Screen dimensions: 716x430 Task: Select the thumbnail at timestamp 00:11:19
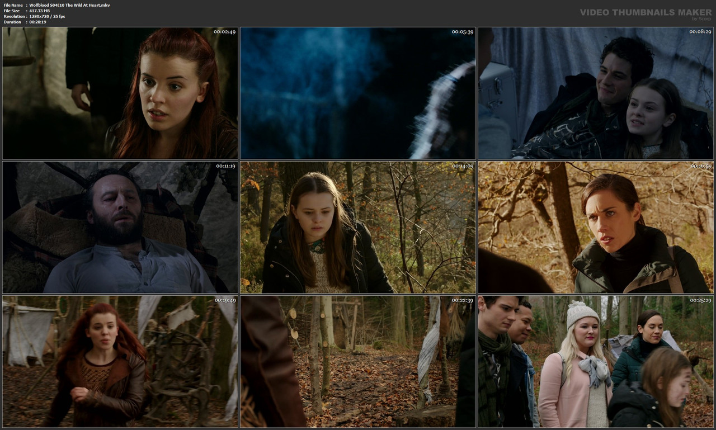pyautogui.click(x=120, y=227)
